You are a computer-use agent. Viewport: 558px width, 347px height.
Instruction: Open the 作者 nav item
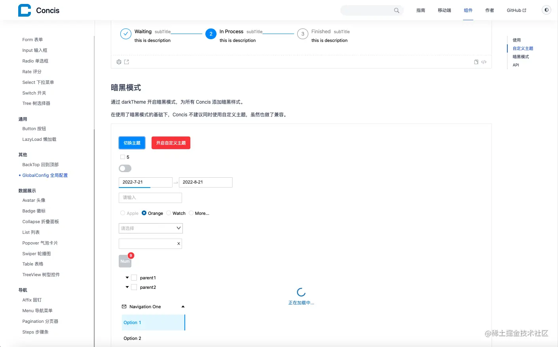pyautogui.click(x=490, y=10)
